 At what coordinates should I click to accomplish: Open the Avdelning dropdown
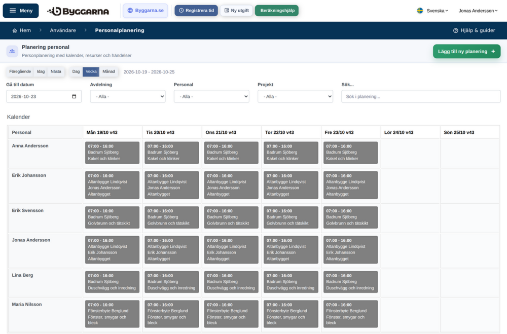pos(128,96)
